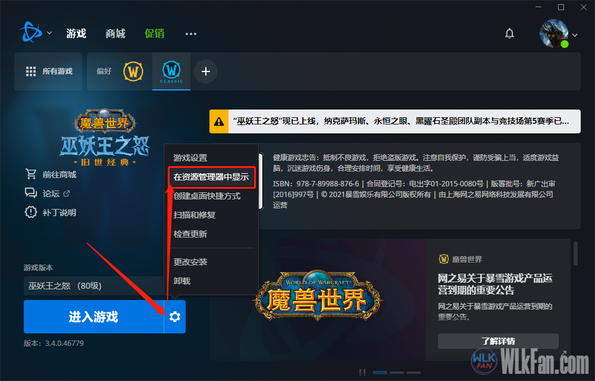Image resolution: width=595 pixels, height=381 pixels.
Task: Open the warning news banner about 巫妖王之怒
Action: 395,121
